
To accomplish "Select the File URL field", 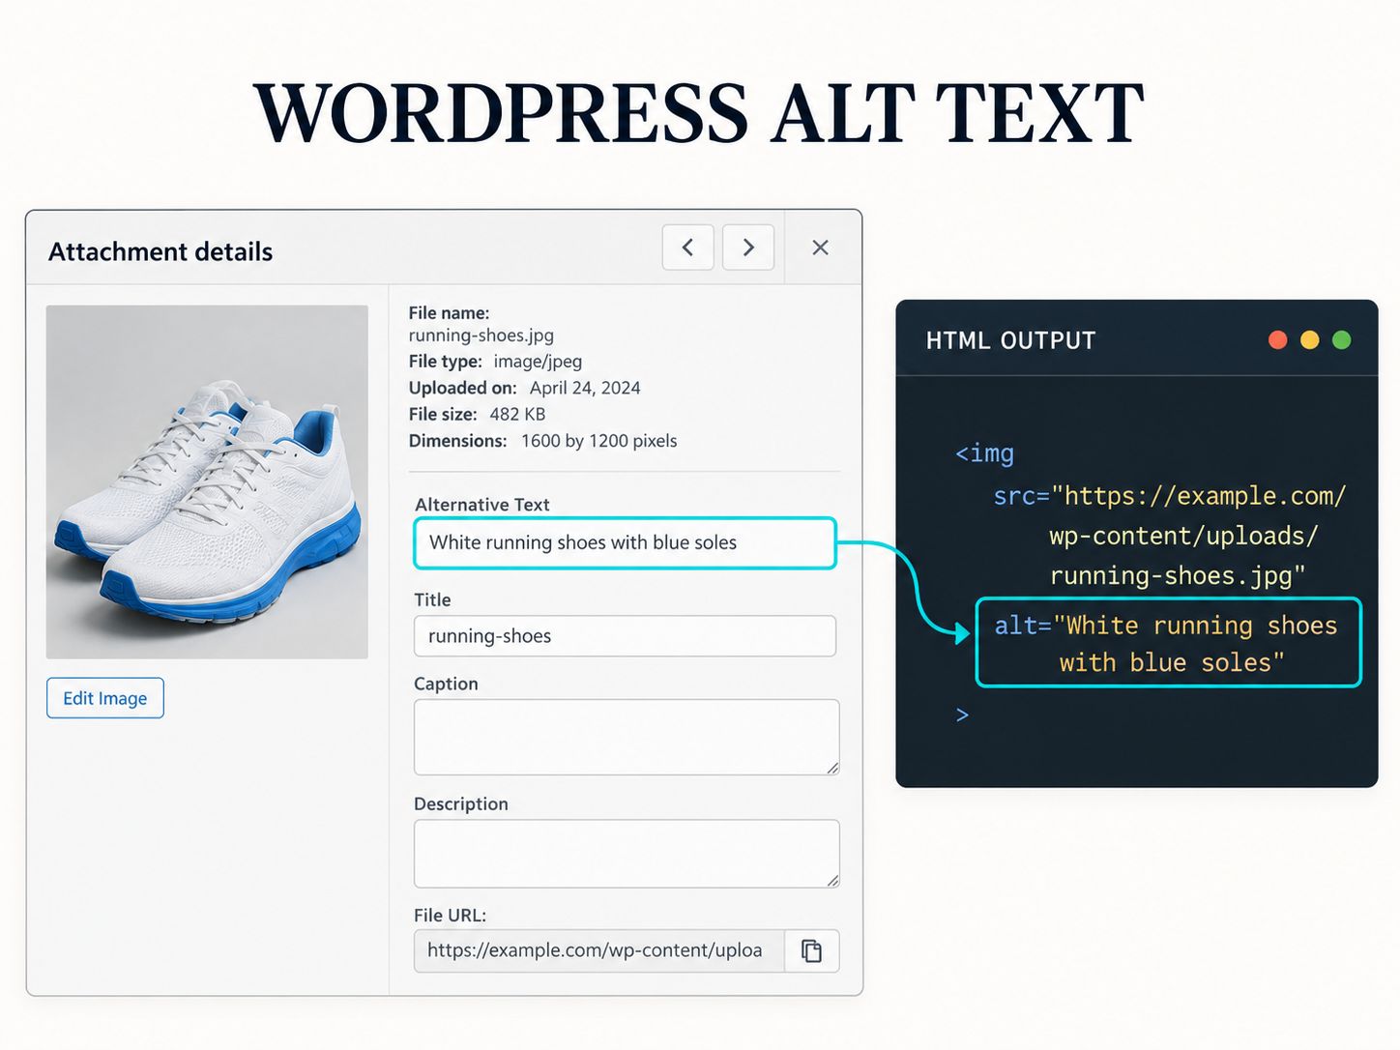I will 599,951.
